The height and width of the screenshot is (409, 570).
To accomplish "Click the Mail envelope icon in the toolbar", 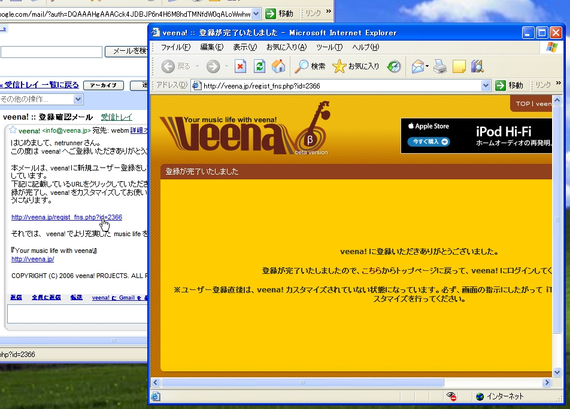I will pyautogui.click(x=418, y=66).
